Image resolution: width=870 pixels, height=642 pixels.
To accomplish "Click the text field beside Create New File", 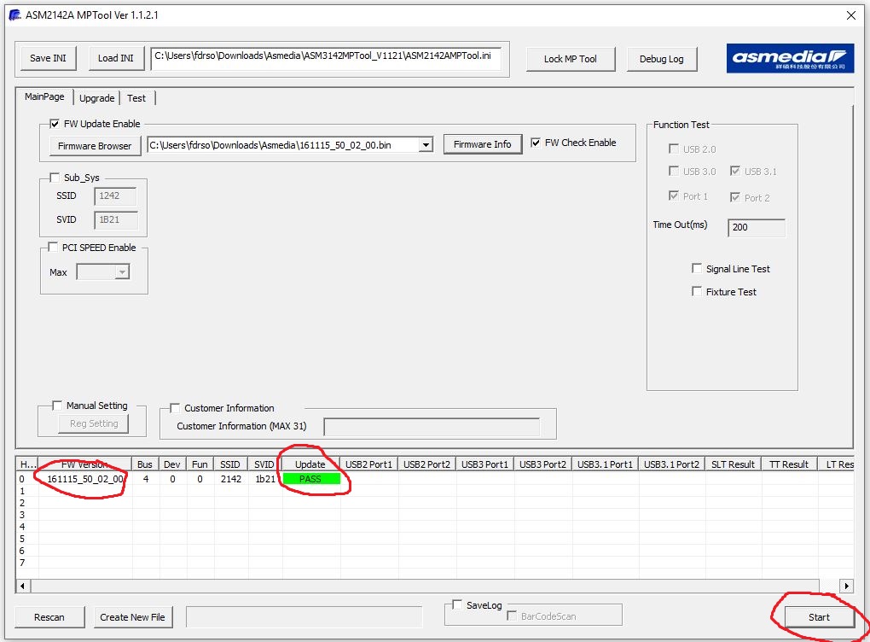I will (x=304, y=617).
